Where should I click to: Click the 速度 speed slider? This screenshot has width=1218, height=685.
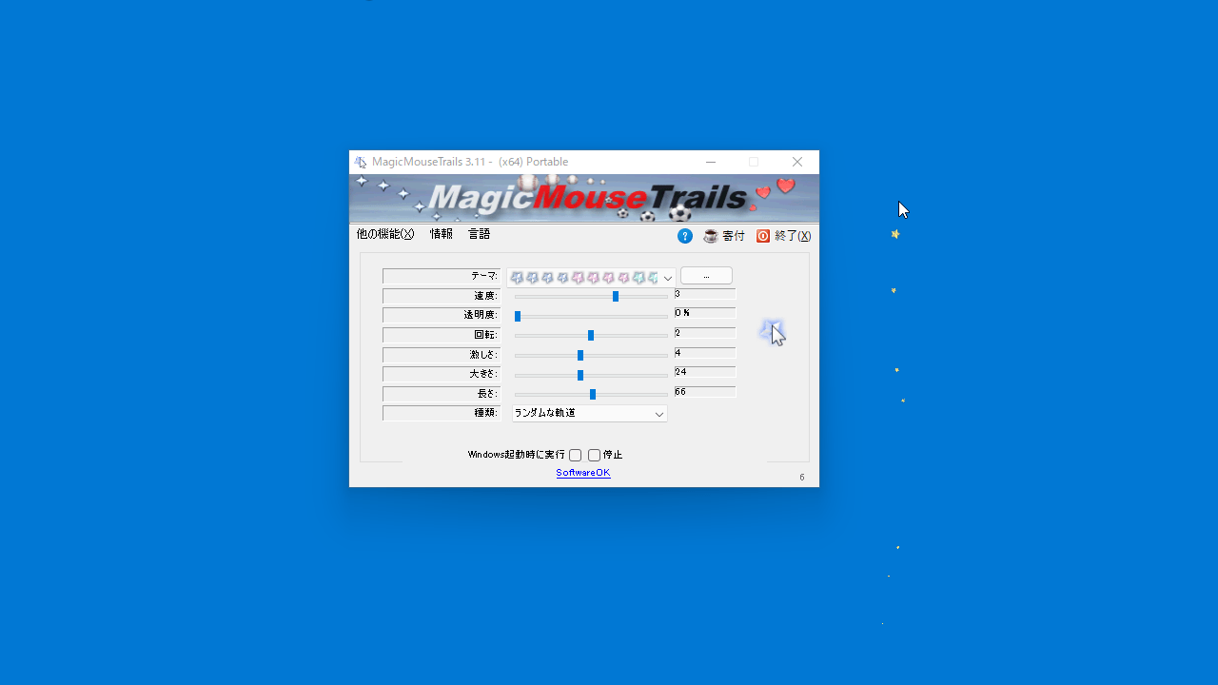[591, 297]
